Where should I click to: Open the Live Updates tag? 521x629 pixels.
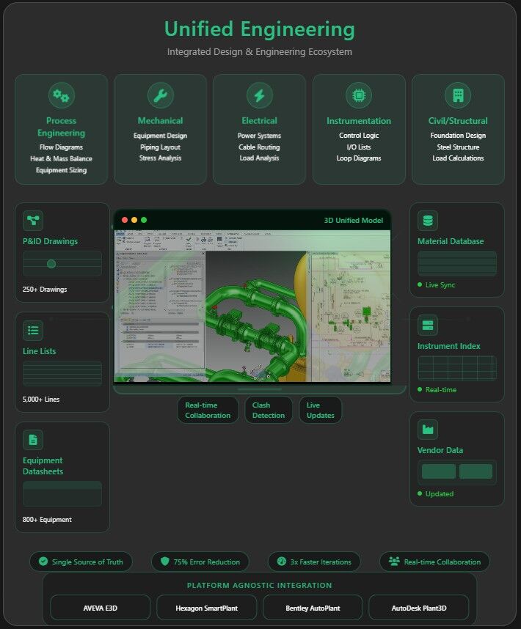coord(320,410)
